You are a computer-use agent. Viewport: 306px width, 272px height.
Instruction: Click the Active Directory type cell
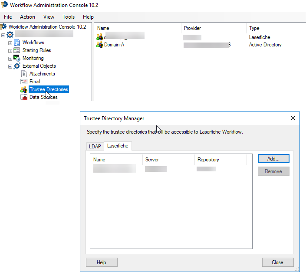point(265,45)
